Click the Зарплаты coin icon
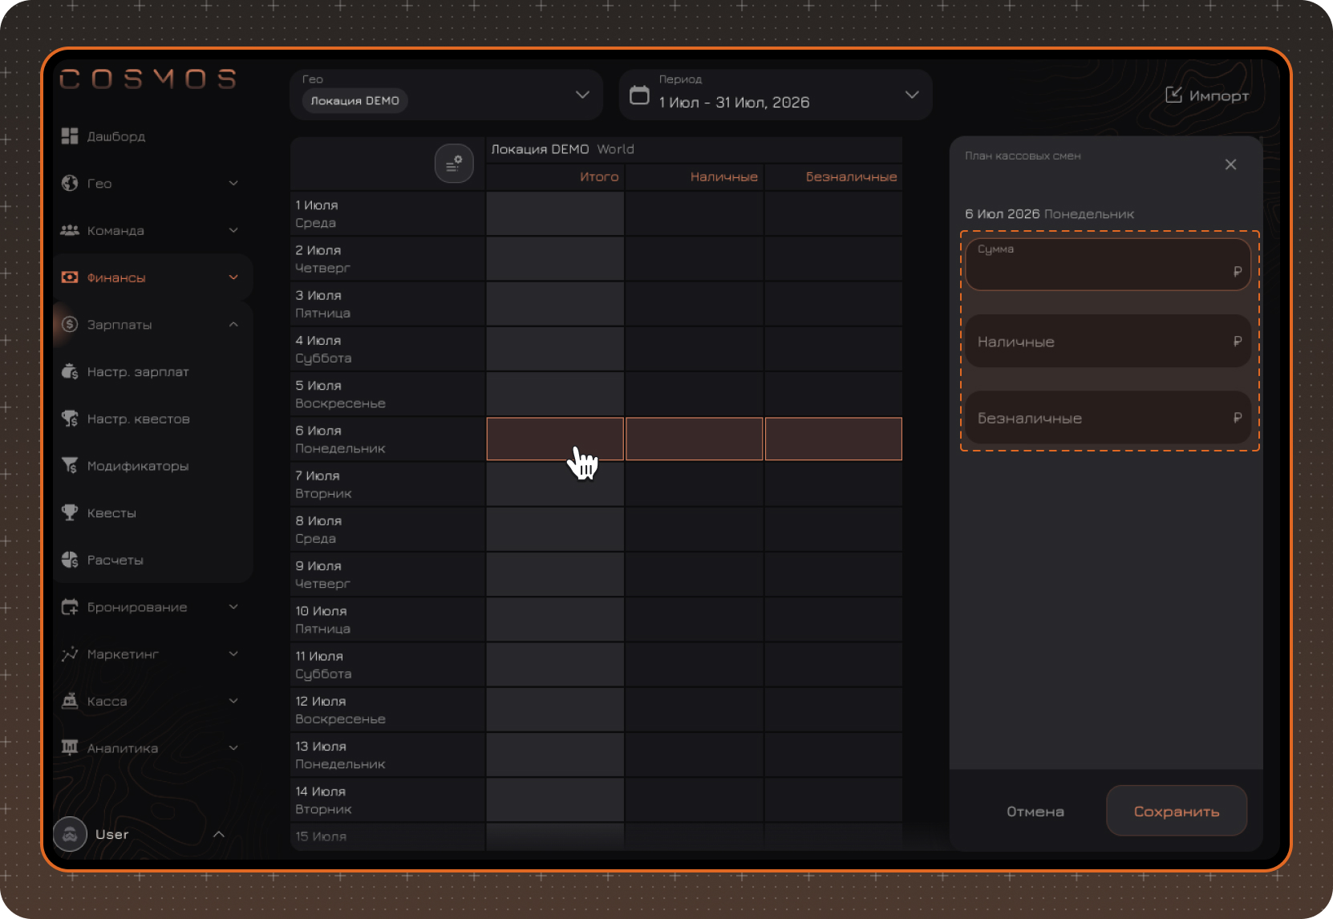Screen dimensions: 1333x919 (70, 325)
